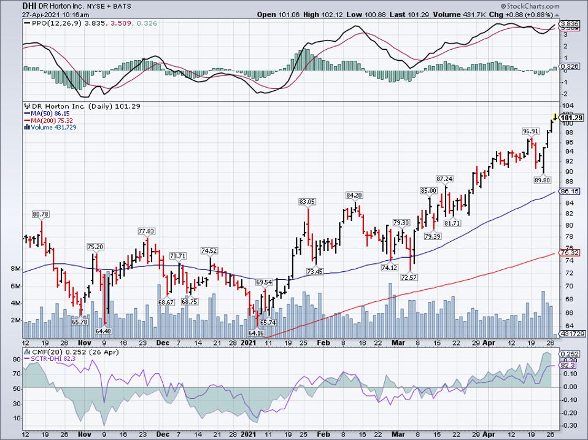
Task: Click the 85.00 high price annotation
Action: [428, 190]
